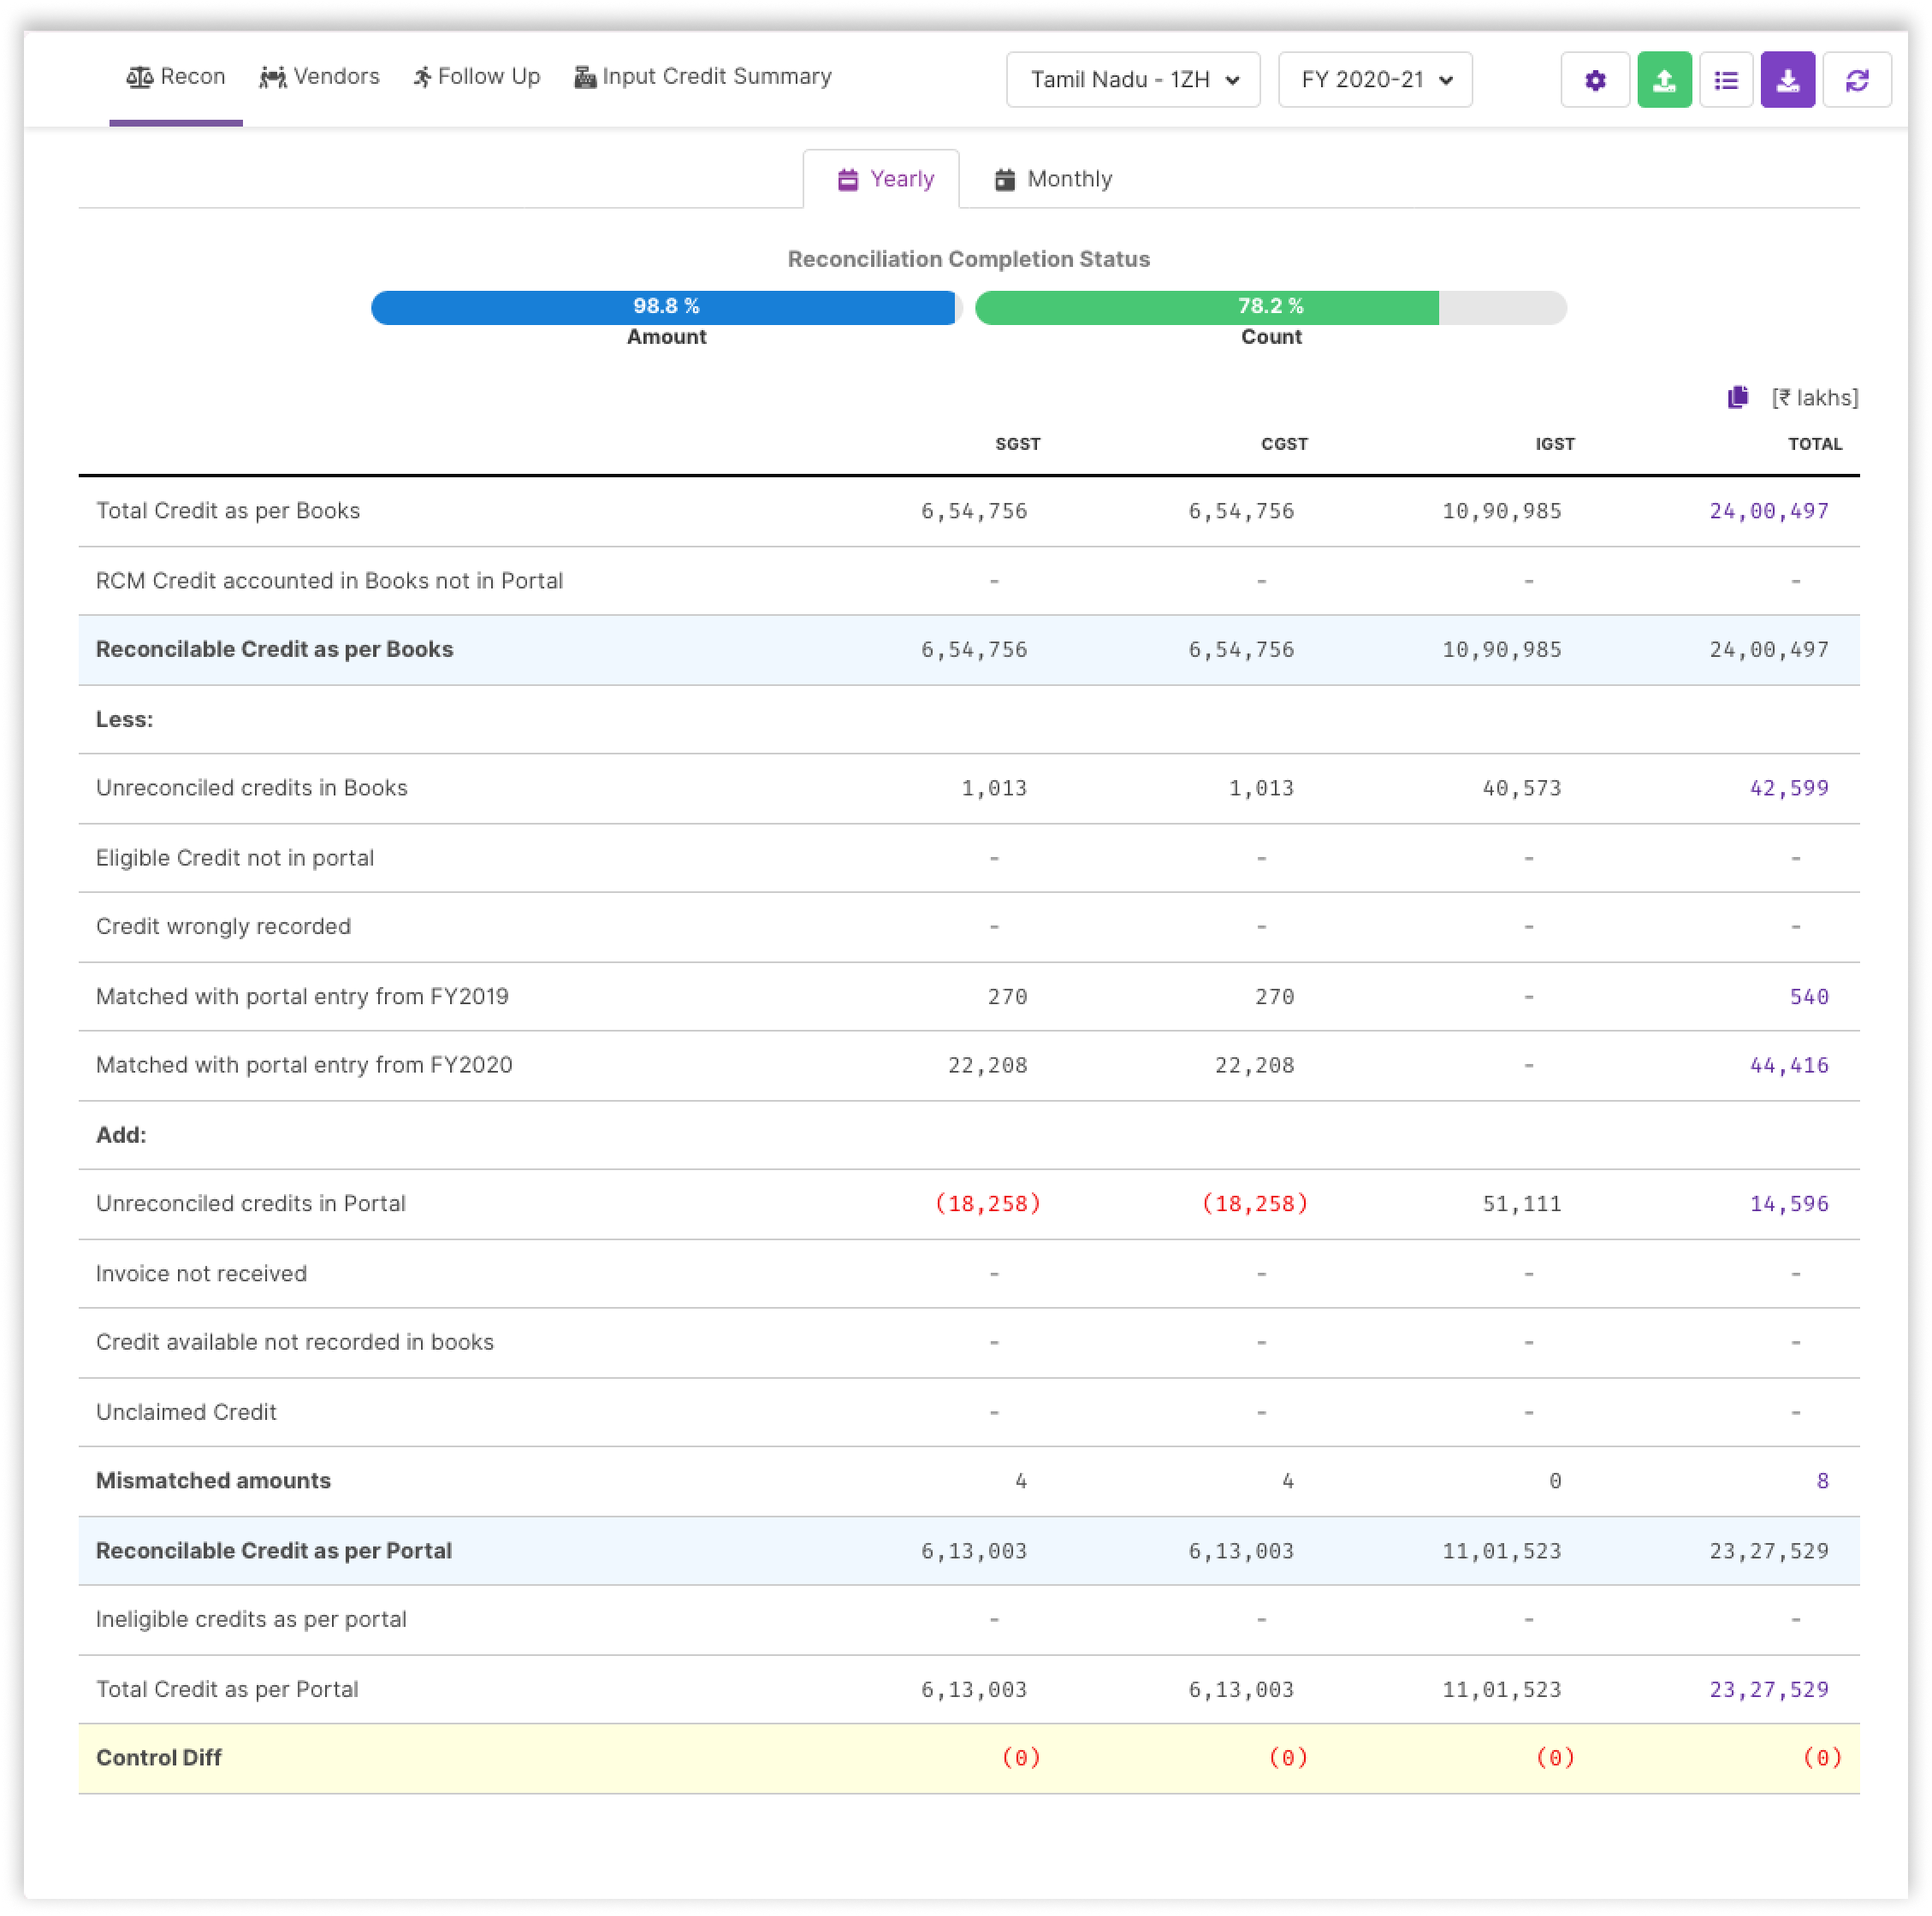Click unreconciled Books total 42,599 link
Viewport: 1932px width, 1916px height.
tap(1787, 788)
